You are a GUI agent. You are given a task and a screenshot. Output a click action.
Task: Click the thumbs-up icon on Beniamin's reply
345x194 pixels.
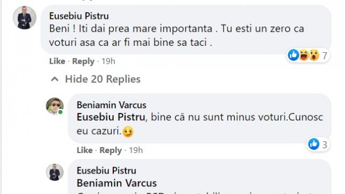(x=314, y=144)
